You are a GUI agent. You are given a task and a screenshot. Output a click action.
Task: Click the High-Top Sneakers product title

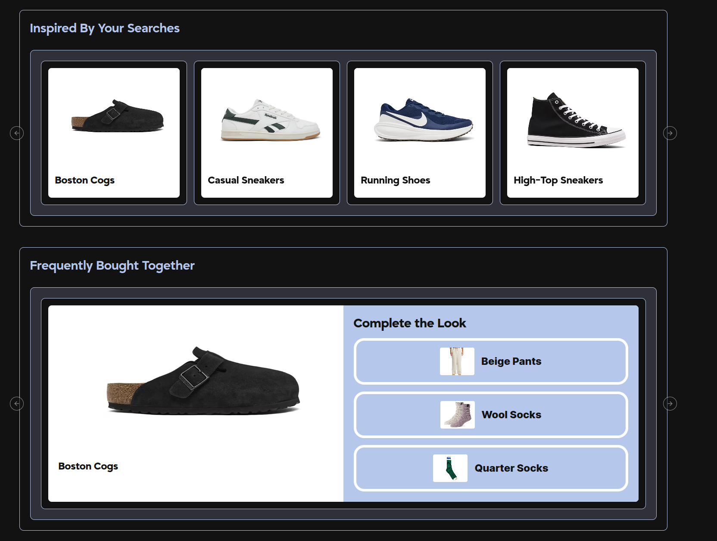pos(558,180)
